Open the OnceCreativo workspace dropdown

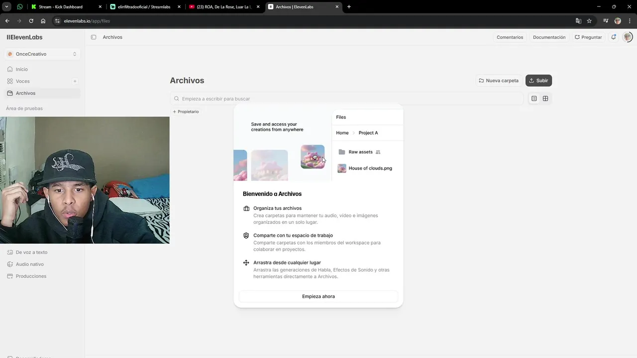[x=42, y=54]
